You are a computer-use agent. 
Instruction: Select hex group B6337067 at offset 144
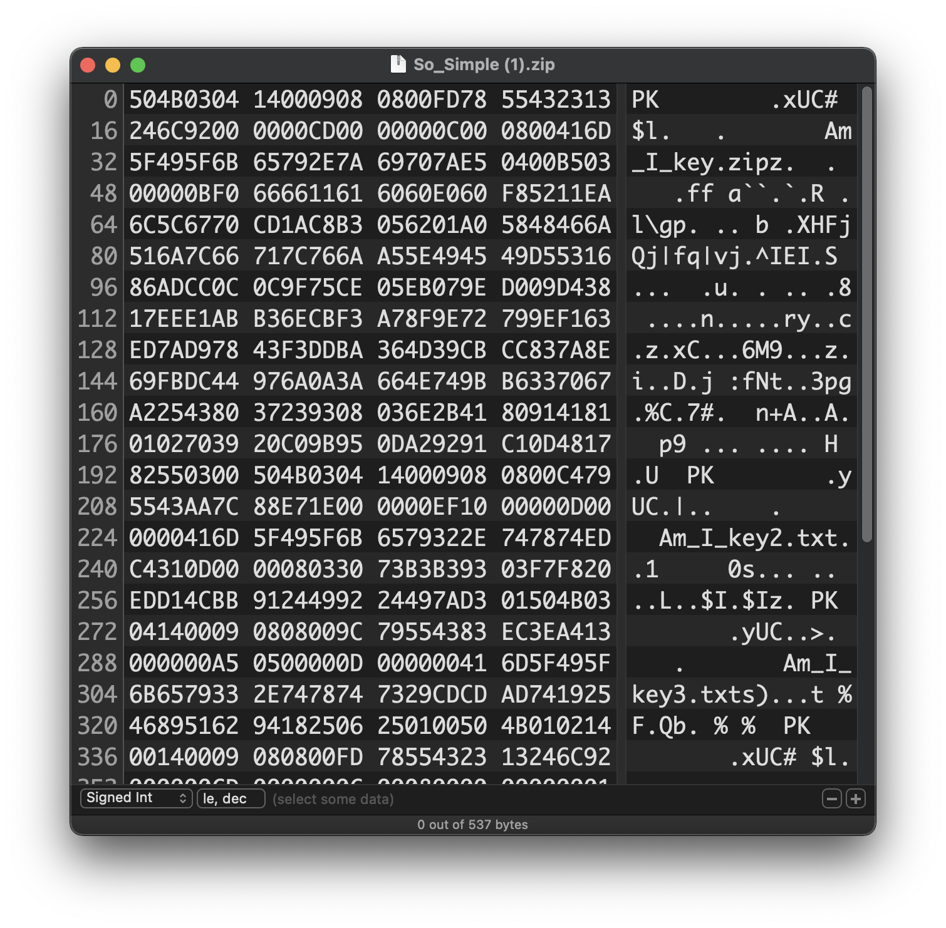point(556,381)
